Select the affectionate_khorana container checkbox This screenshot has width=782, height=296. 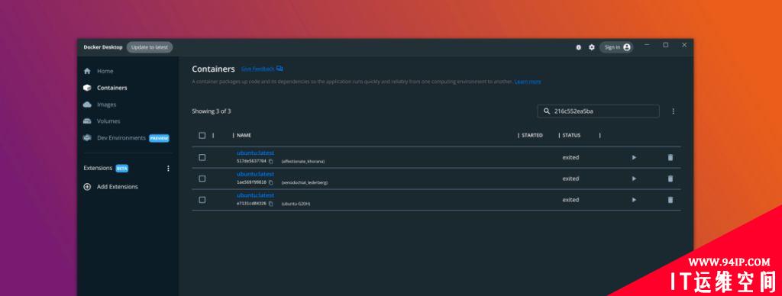click(x=202, y=157)
